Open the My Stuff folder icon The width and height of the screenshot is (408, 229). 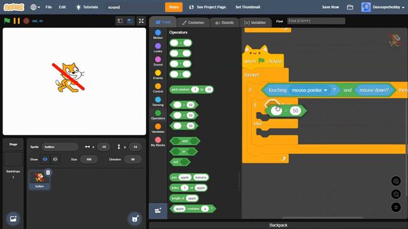coord(350,7)
